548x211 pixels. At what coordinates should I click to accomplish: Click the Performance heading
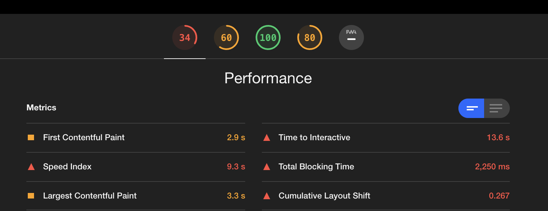(x=268, y=78)
